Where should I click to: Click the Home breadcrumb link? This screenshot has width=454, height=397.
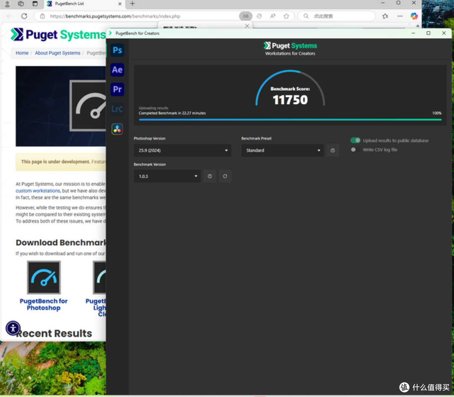pyautogui.click(x=22, y=53)
